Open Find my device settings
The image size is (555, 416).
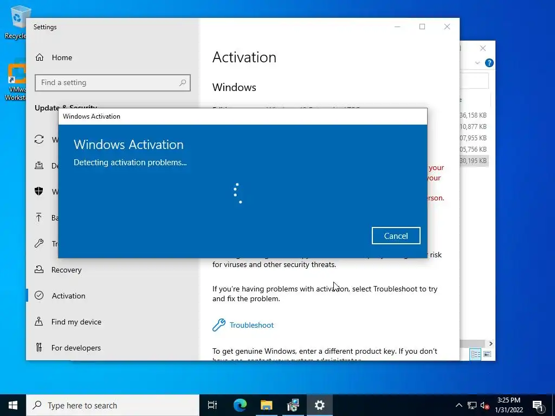pyautogui.click(x=76, y=322)
